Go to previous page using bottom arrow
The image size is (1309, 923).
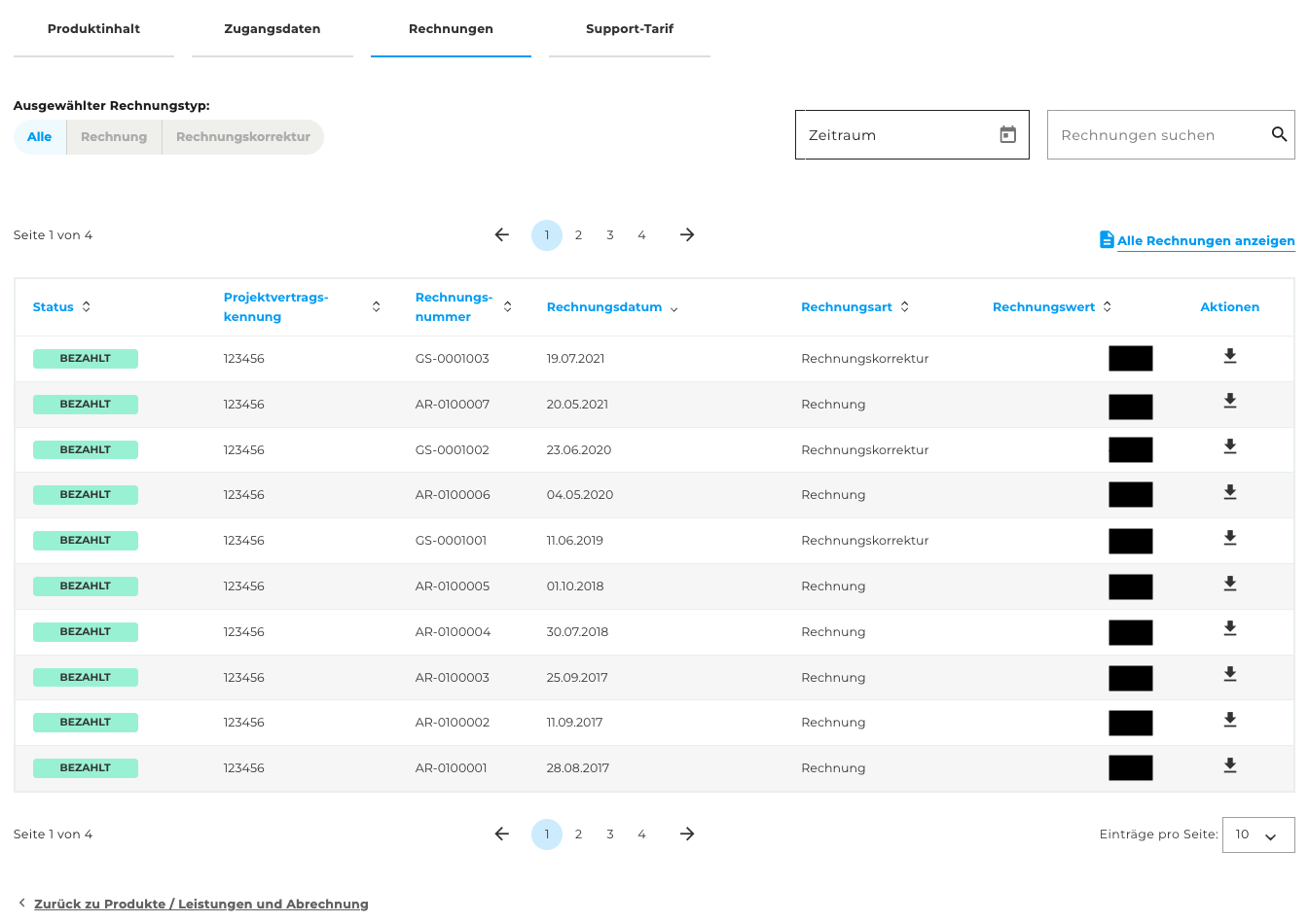tap(502, 834)
